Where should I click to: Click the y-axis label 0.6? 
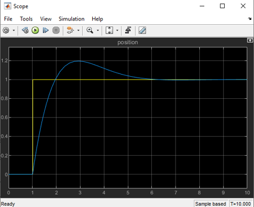(x=4, y=118)
